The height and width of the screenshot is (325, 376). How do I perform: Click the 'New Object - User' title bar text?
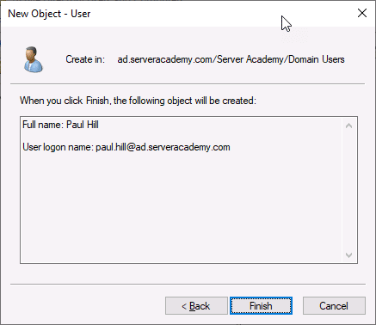pos(49,14)
